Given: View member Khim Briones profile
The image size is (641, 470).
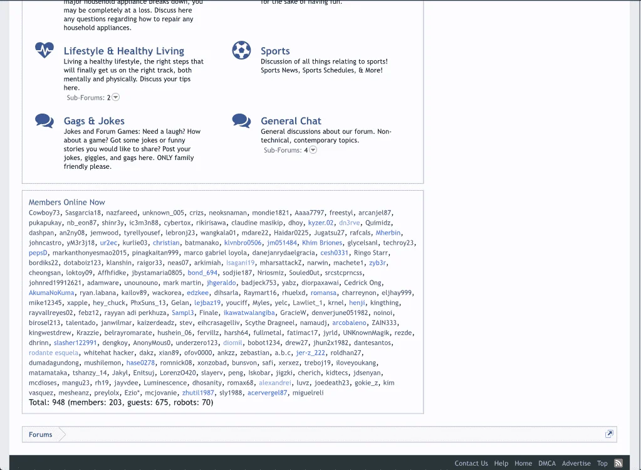Looking at the screenshot, I should pos(321,243).
